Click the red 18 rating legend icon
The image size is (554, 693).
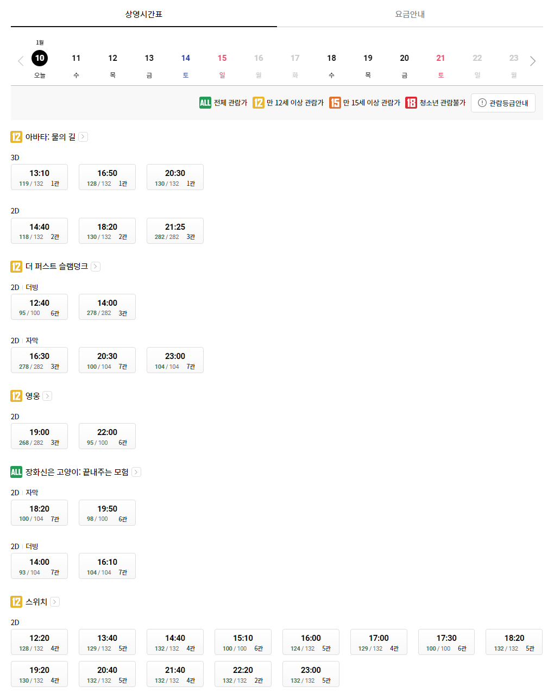coord(411,103)
